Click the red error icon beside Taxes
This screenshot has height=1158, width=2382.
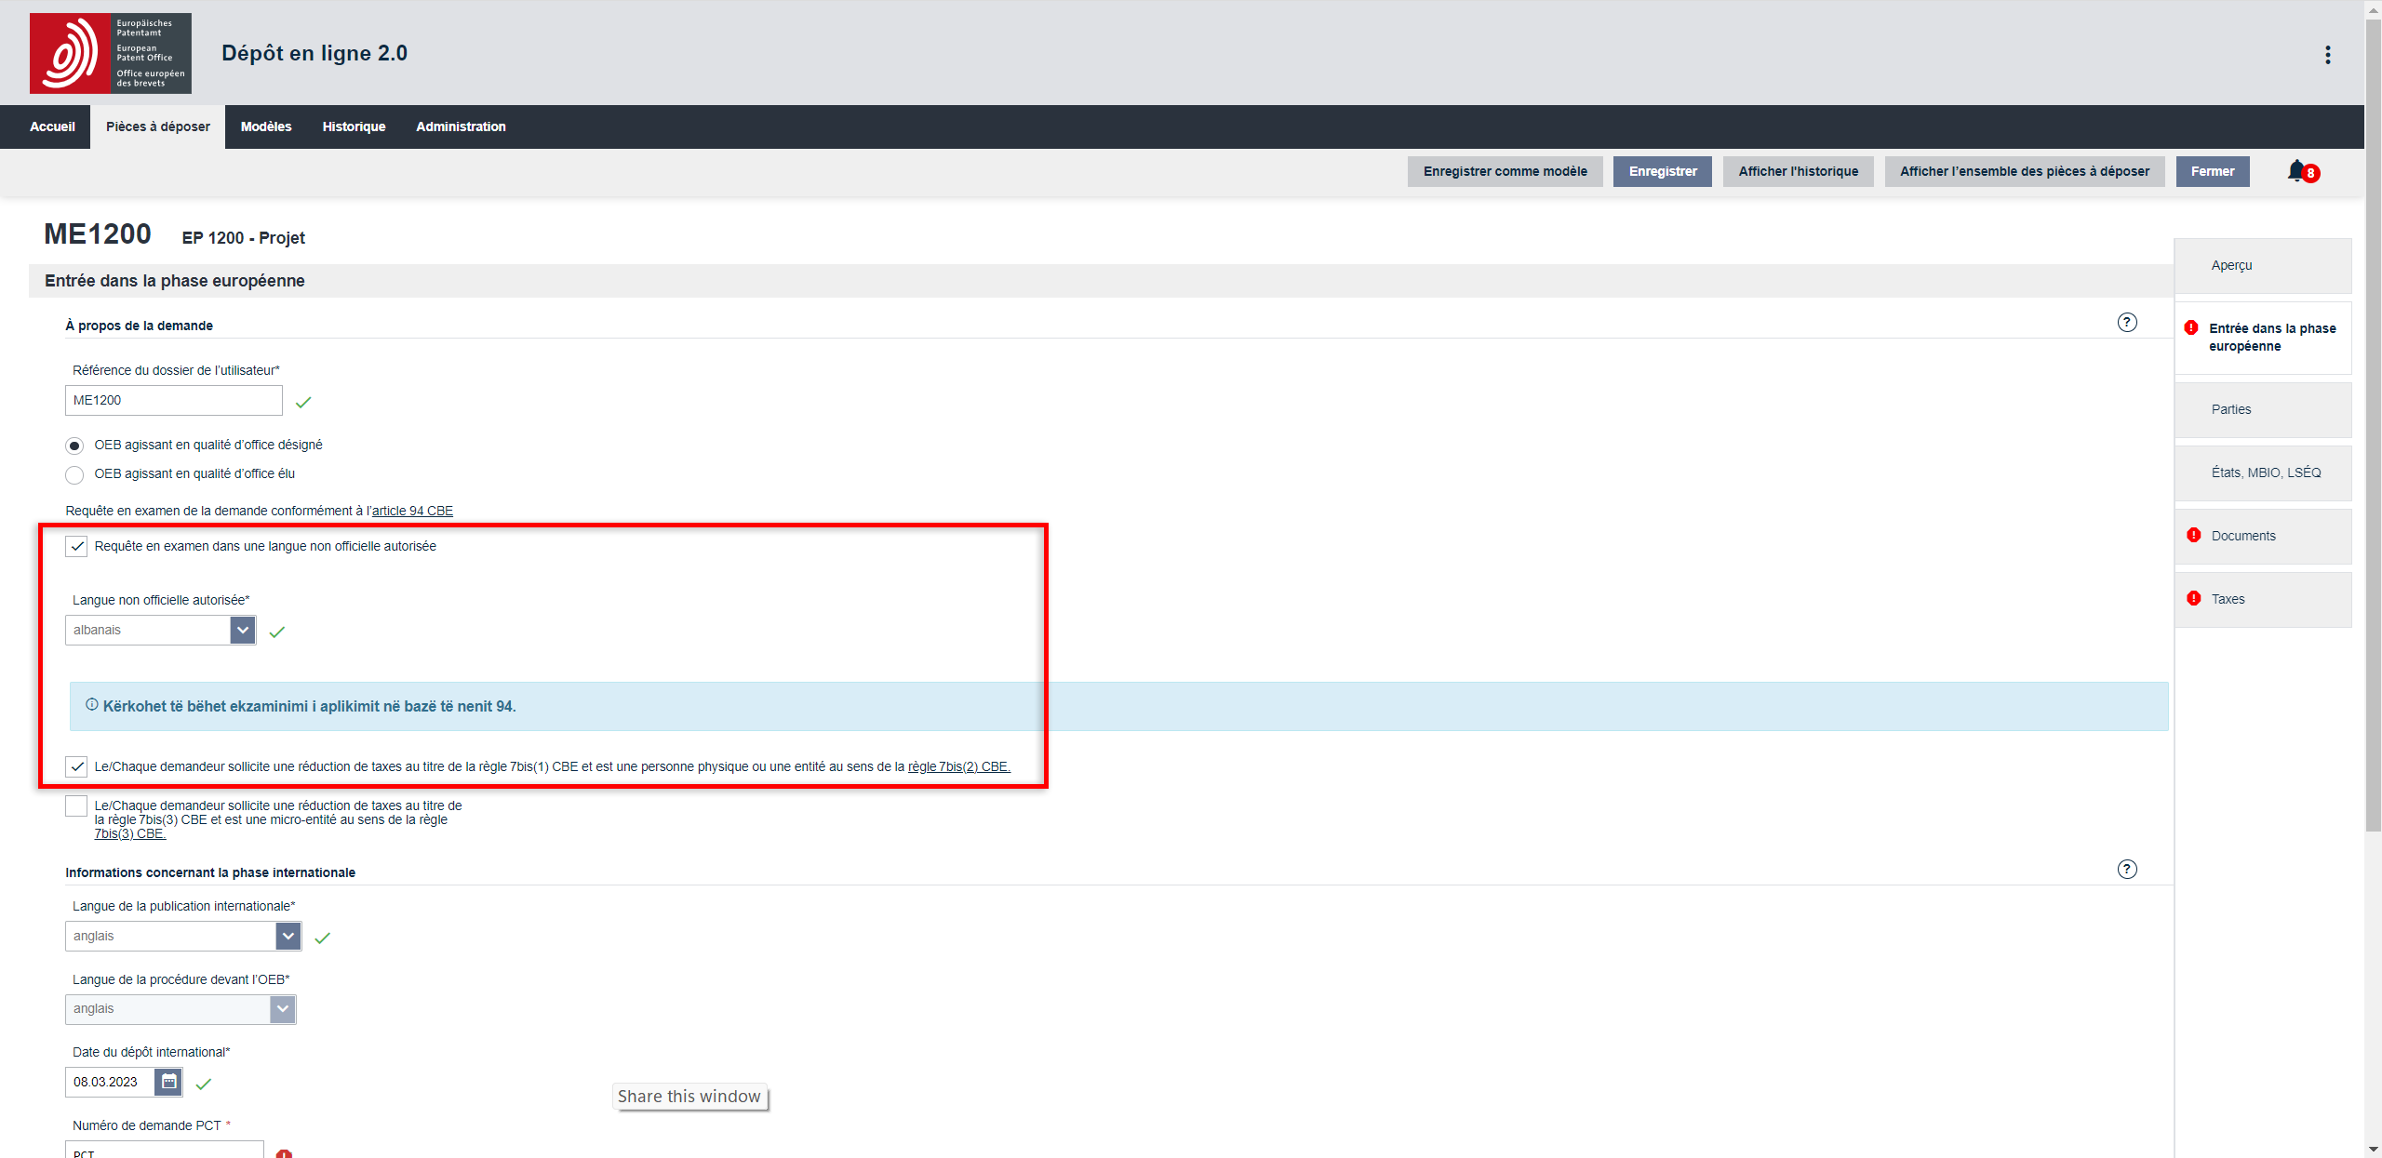click(x=2193, y=599)
